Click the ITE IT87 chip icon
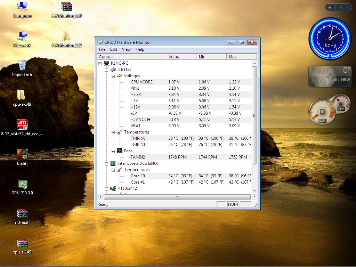This screenshot has height=267, width=356. point(113,70)
